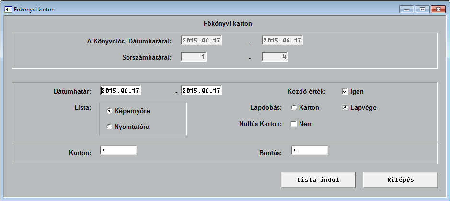Close the Fökönyvi karton window
This screenshot has width=450, height=201.
[x=438, y=10]
